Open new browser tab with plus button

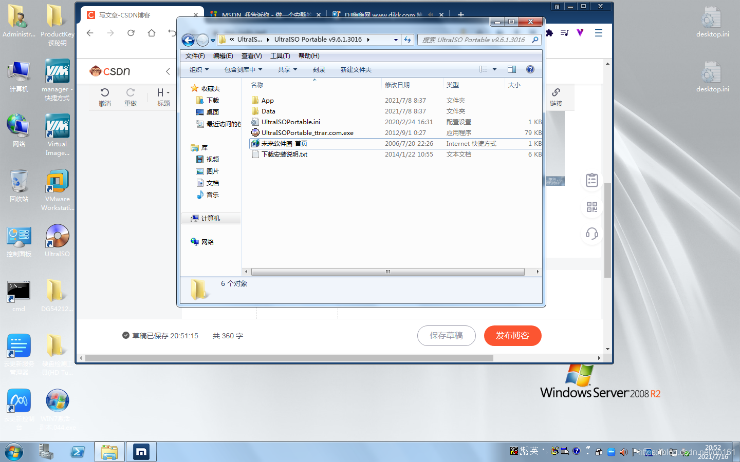[x=461, y=15]
